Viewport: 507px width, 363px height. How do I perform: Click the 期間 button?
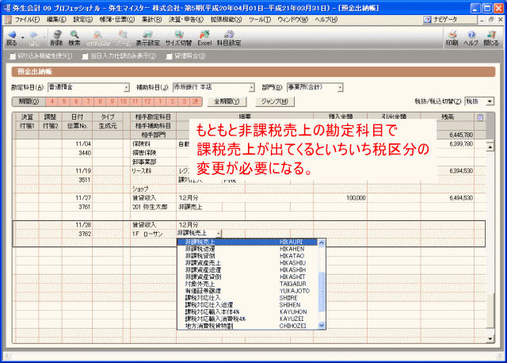click(29, 101)
